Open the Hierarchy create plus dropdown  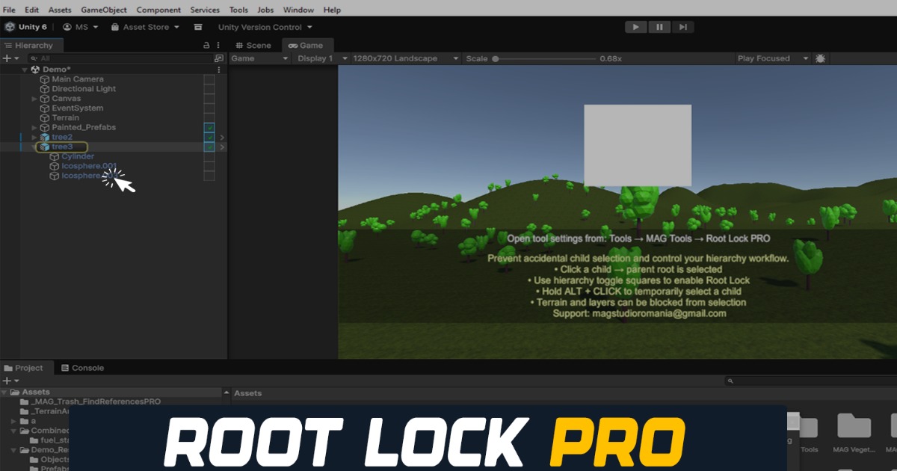click(x=10, y=58)
